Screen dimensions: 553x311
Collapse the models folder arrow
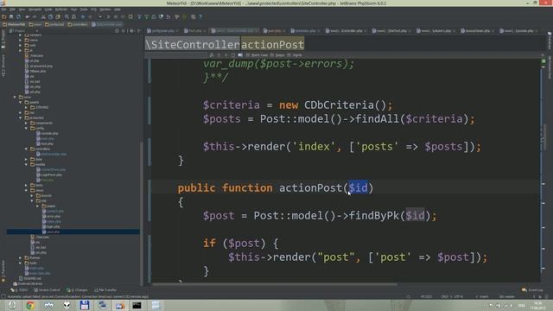(x=26, y=164)
